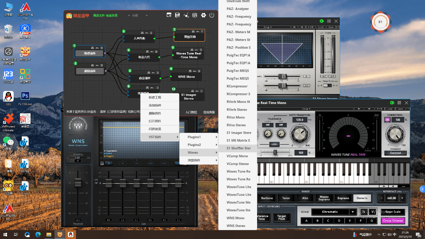Click keyboard scroll-right arrow below piano
Screen dimensions: 425x239
393,186
